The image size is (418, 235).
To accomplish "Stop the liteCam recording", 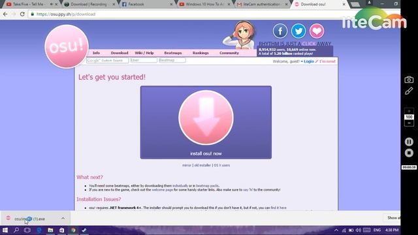I will [x=409, y=153].
